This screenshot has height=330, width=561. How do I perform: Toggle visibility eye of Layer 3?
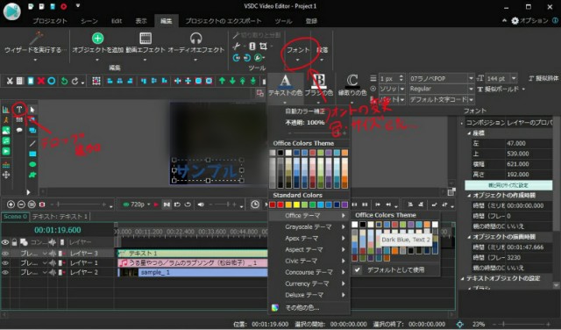[5, 254]
